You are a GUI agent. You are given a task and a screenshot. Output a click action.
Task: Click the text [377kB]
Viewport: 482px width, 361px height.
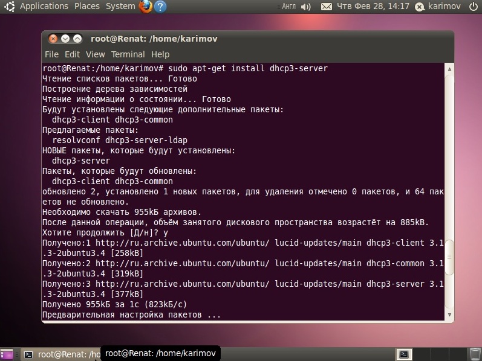126,294
